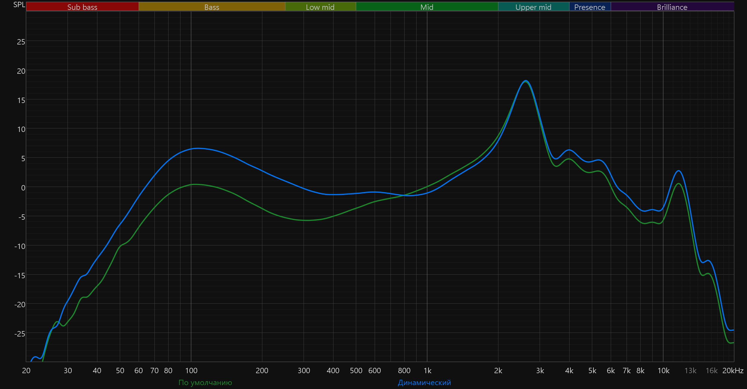The height and width of the screenshot is (389, 747).
Task: Click the 25 dB label on SPL axis
Action: (21, 42)
